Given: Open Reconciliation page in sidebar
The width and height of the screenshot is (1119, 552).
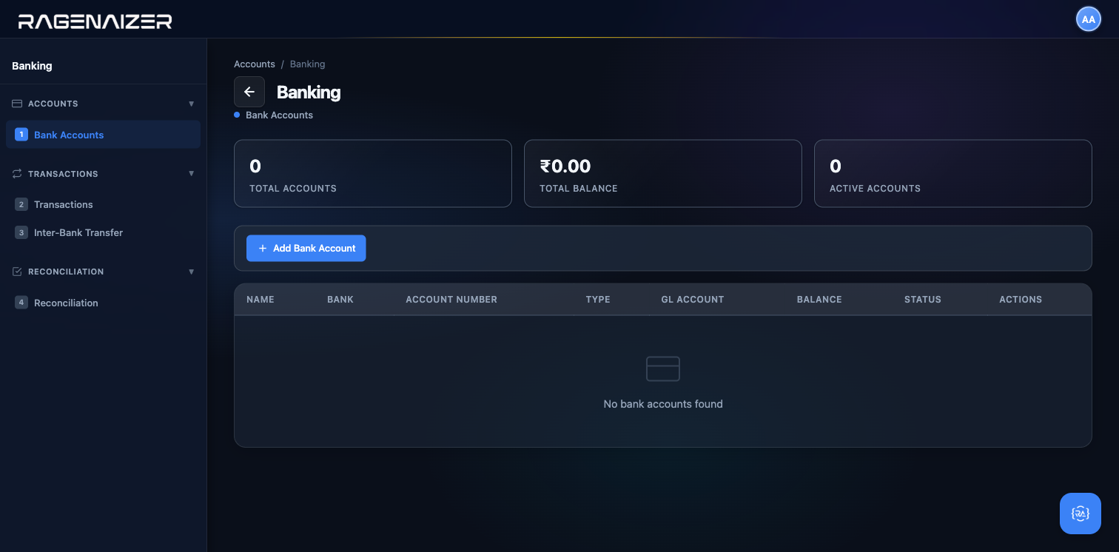Looking at the screenshot, I should [103, 303].
